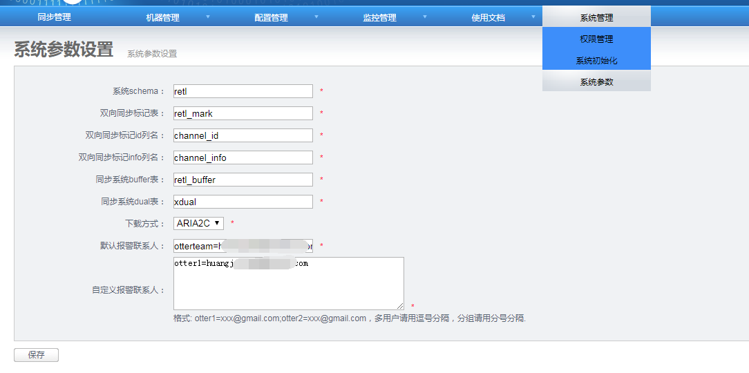Expand the arrow next to 监控管理
Screen dimensions: 749x373
tap(425, 17)
